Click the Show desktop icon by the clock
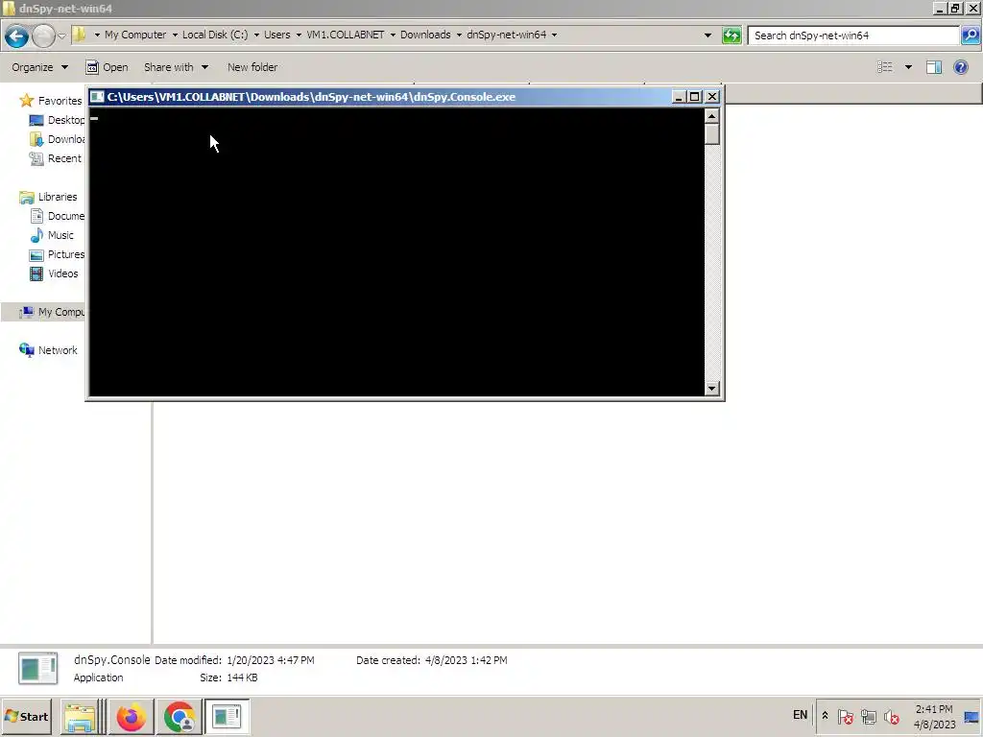The height and width of the screenshot is (737, 983). 971,716
